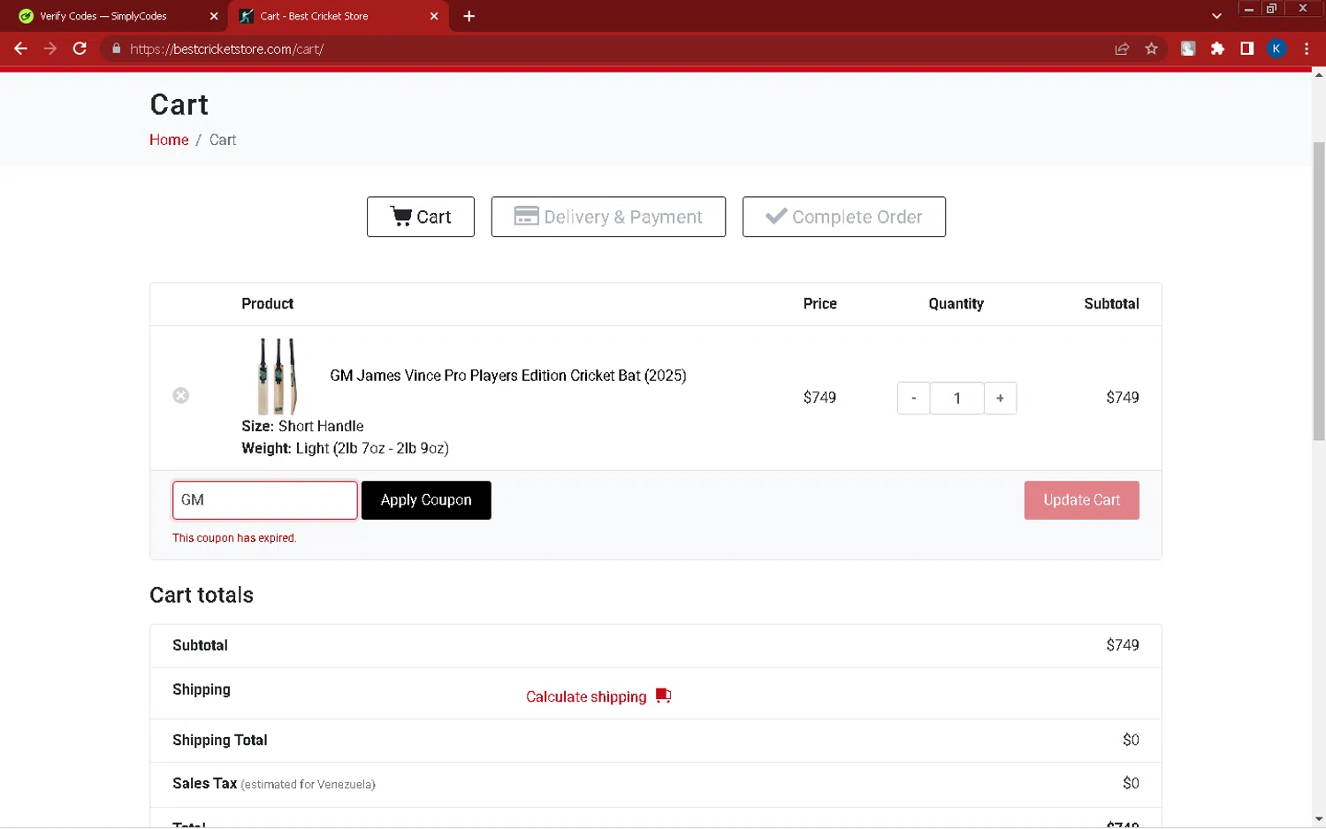Reload the cart page
This screenshot has height=829, width=1326.
(80, 49)
